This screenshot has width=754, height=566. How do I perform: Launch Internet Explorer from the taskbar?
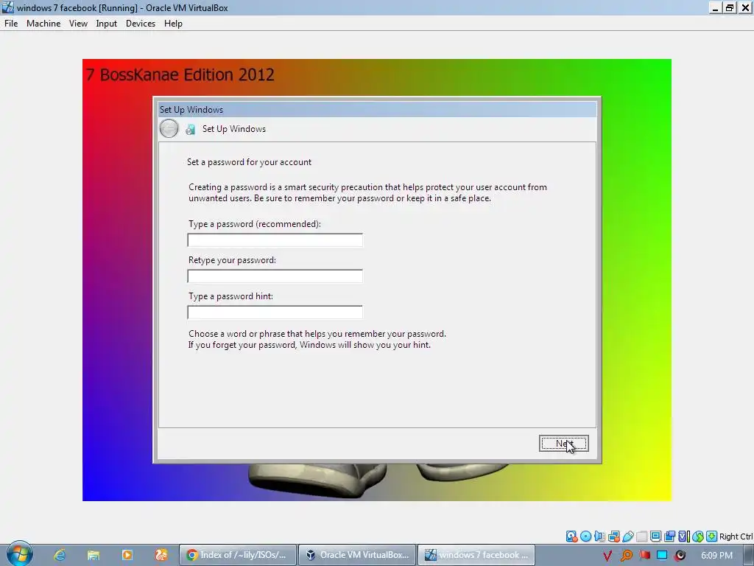click(x=60, y=555)
